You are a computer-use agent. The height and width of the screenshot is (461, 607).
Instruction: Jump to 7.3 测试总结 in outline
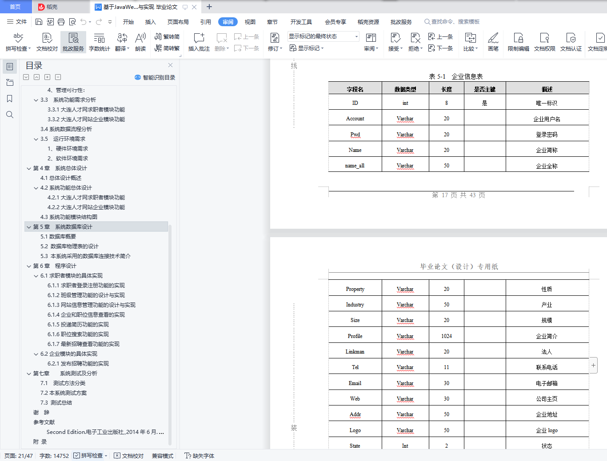[x=56, y=403]
